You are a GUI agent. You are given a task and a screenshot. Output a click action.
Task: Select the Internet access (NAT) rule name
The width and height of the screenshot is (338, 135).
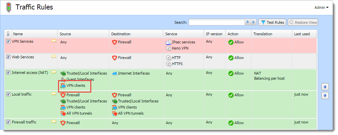(x=30, y=73)
